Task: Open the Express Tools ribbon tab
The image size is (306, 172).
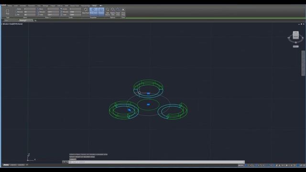Action: [75, 6]
